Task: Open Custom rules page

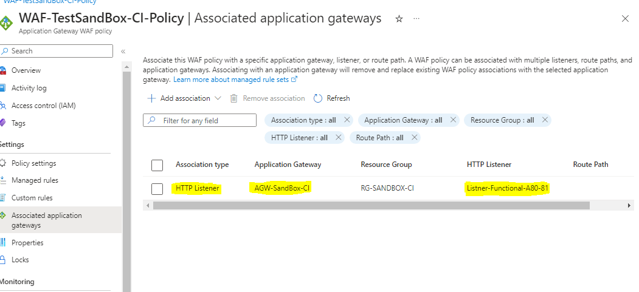Action: pyautogui.click(x=32, y=198)
